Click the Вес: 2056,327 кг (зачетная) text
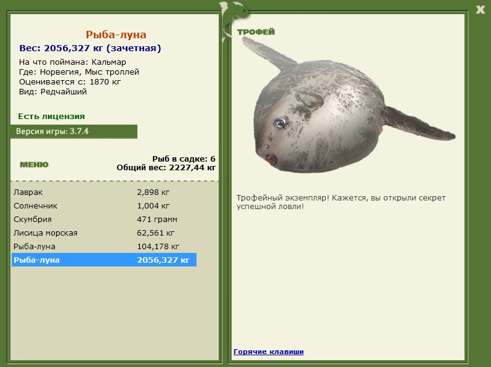This screenshot has height=367, width=491. [90, 48]
